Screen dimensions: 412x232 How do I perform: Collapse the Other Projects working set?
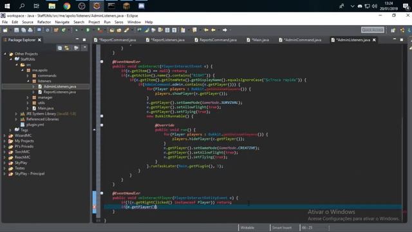pos(5,54)
